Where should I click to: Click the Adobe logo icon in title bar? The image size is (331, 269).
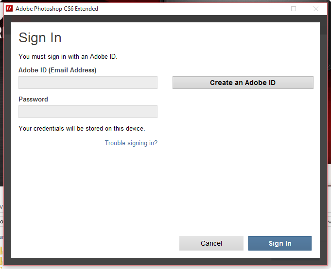tap(9, 9)
